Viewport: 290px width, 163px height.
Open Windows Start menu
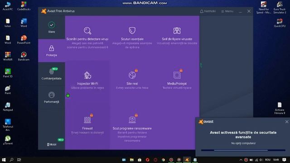pyautogui.click(x=4, y=160)
